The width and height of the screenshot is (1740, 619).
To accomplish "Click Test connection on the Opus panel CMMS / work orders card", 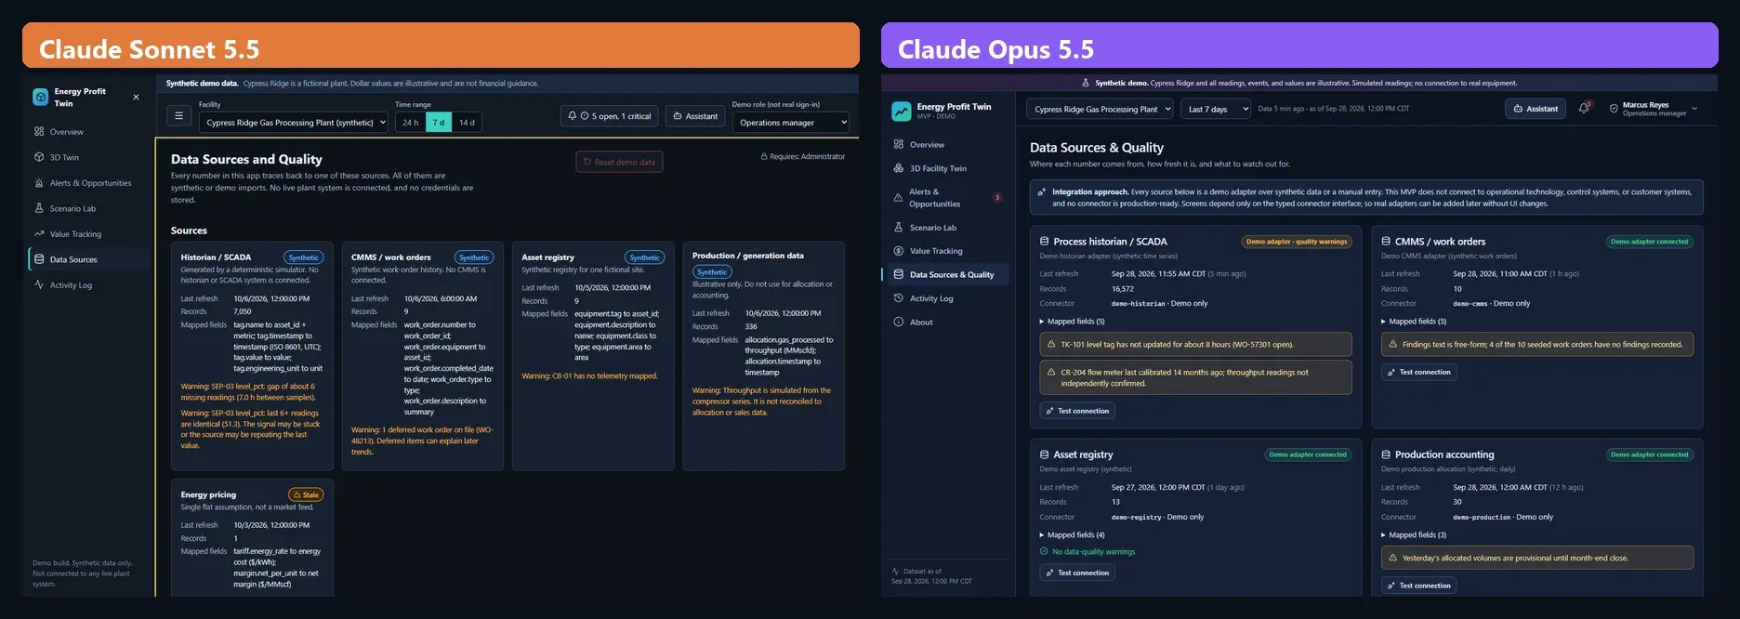I will 1418,372.
